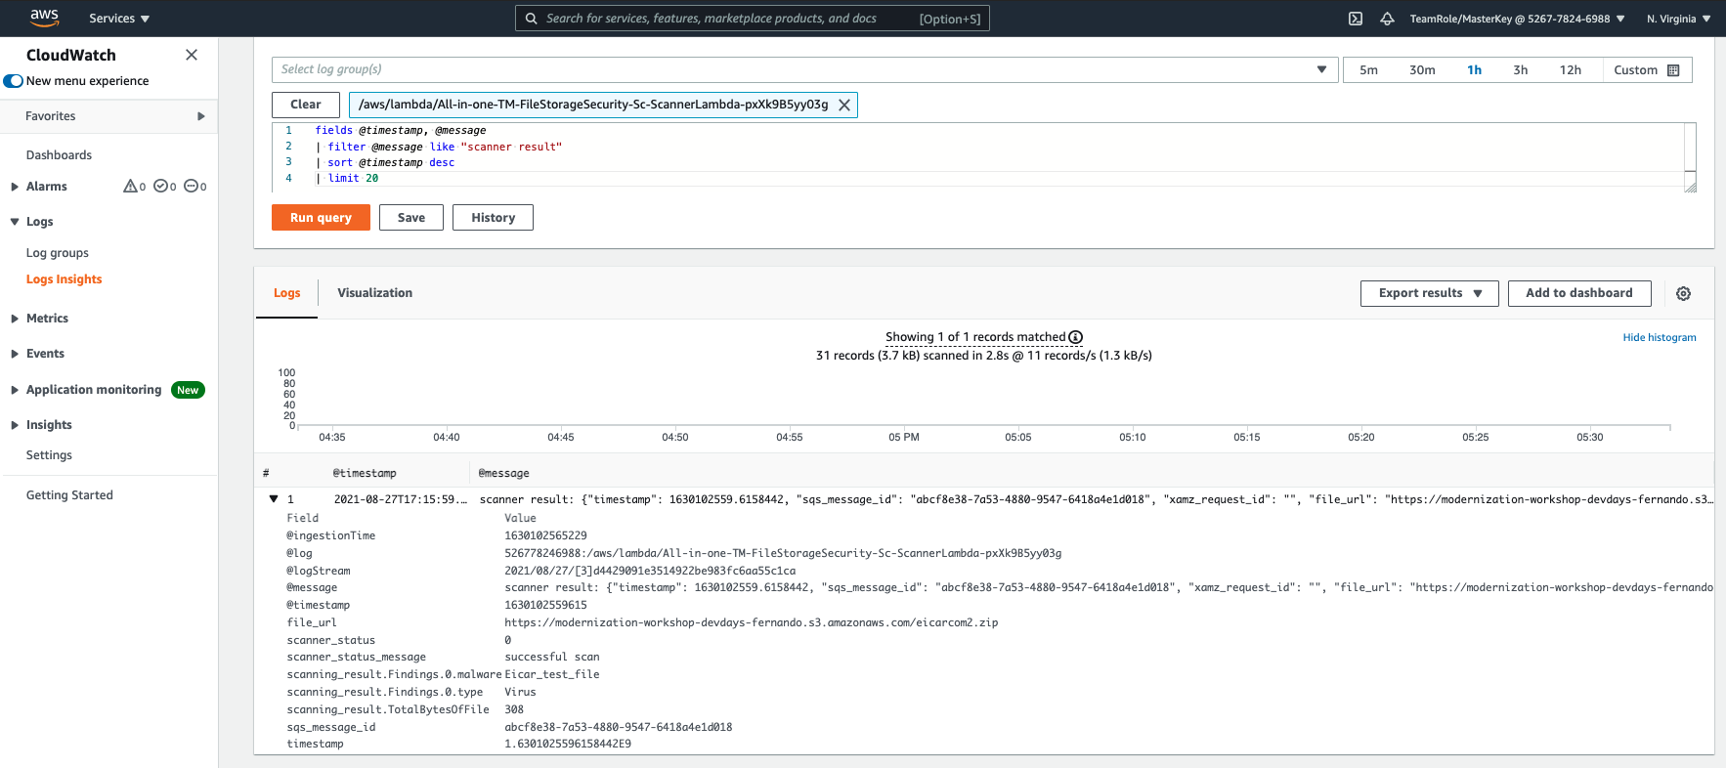
Task: Click the Save query button
Action: [x=410, y=218]
